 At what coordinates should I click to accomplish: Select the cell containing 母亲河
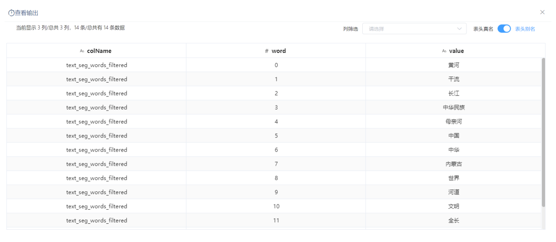[454, 122]
